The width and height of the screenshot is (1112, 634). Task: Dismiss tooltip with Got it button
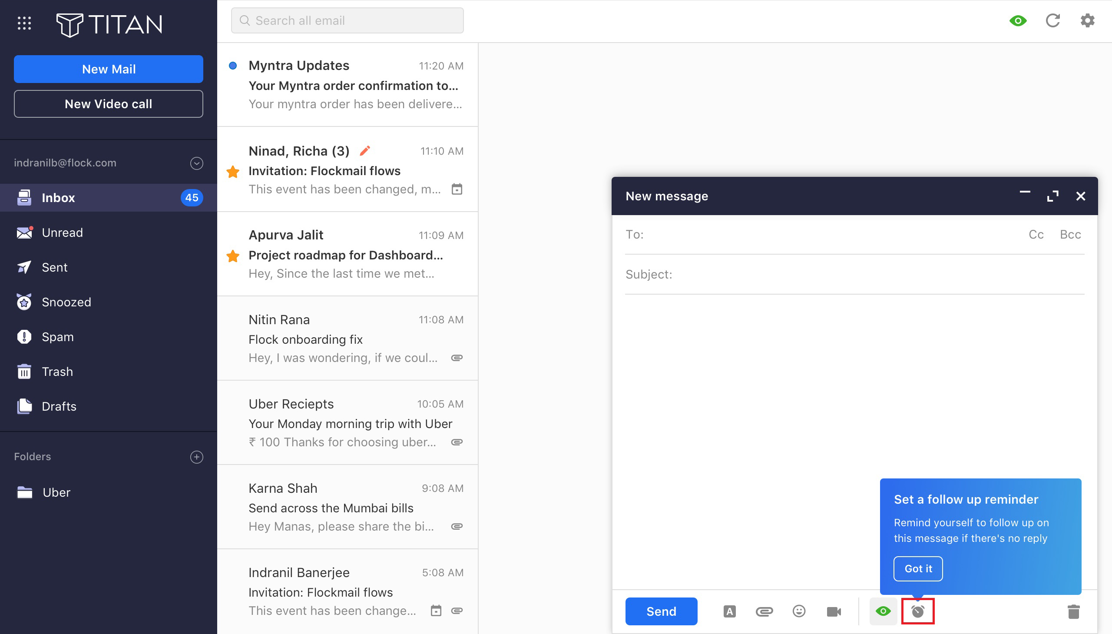(x=918, y=569)
